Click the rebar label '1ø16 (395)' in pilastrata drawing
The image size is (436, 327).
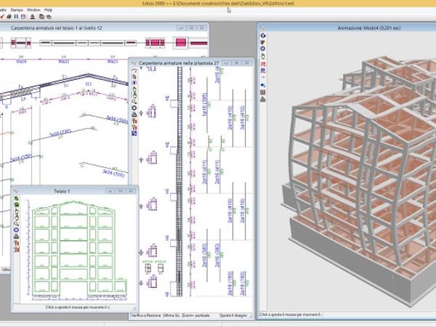point(205,105)
